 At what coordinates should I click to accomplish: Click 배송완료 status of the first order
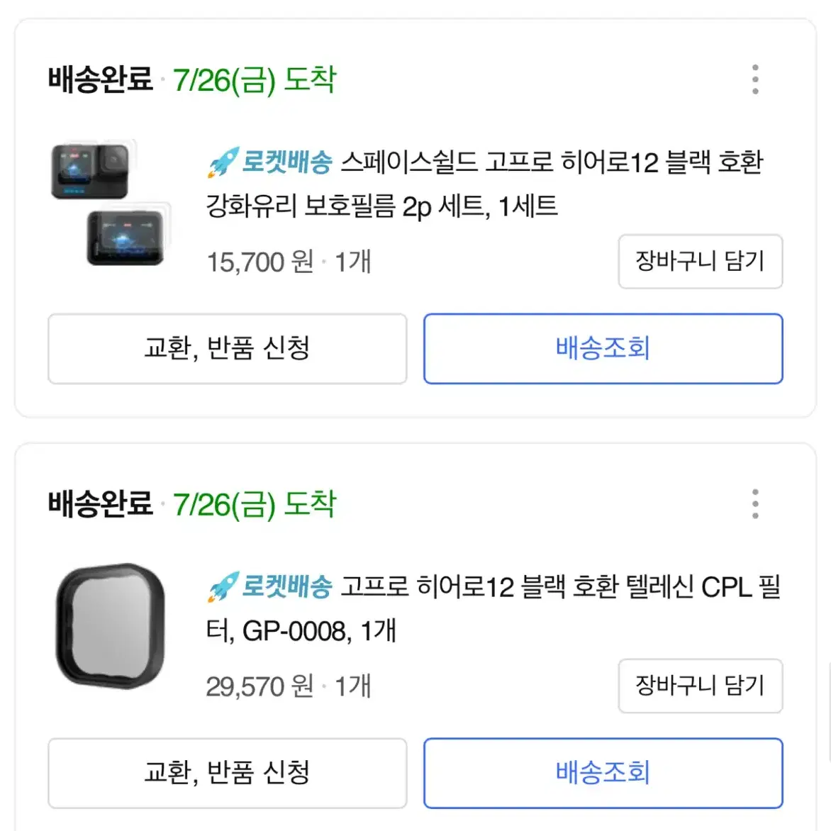click(x=100, y=79)
